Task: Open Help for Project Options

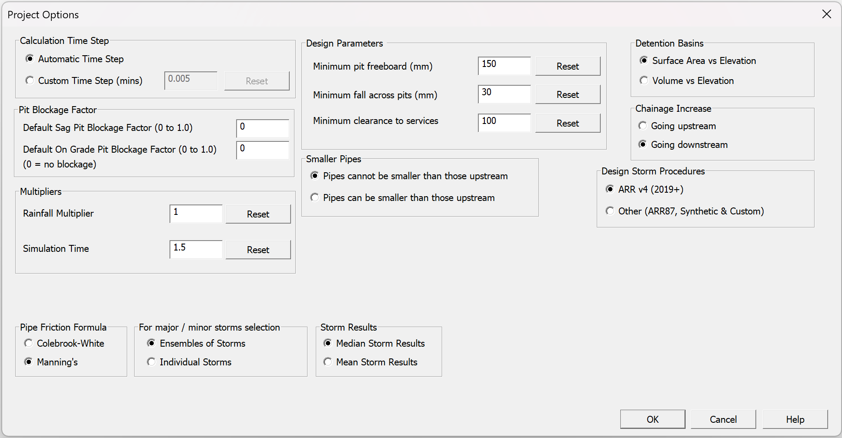Action: (795, 419)
